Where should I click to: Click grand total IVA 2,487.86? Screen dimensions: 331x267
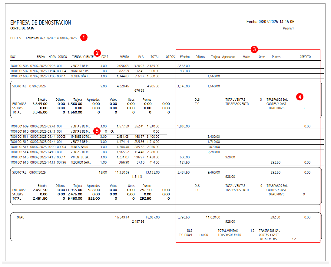[x=138, y=221]
